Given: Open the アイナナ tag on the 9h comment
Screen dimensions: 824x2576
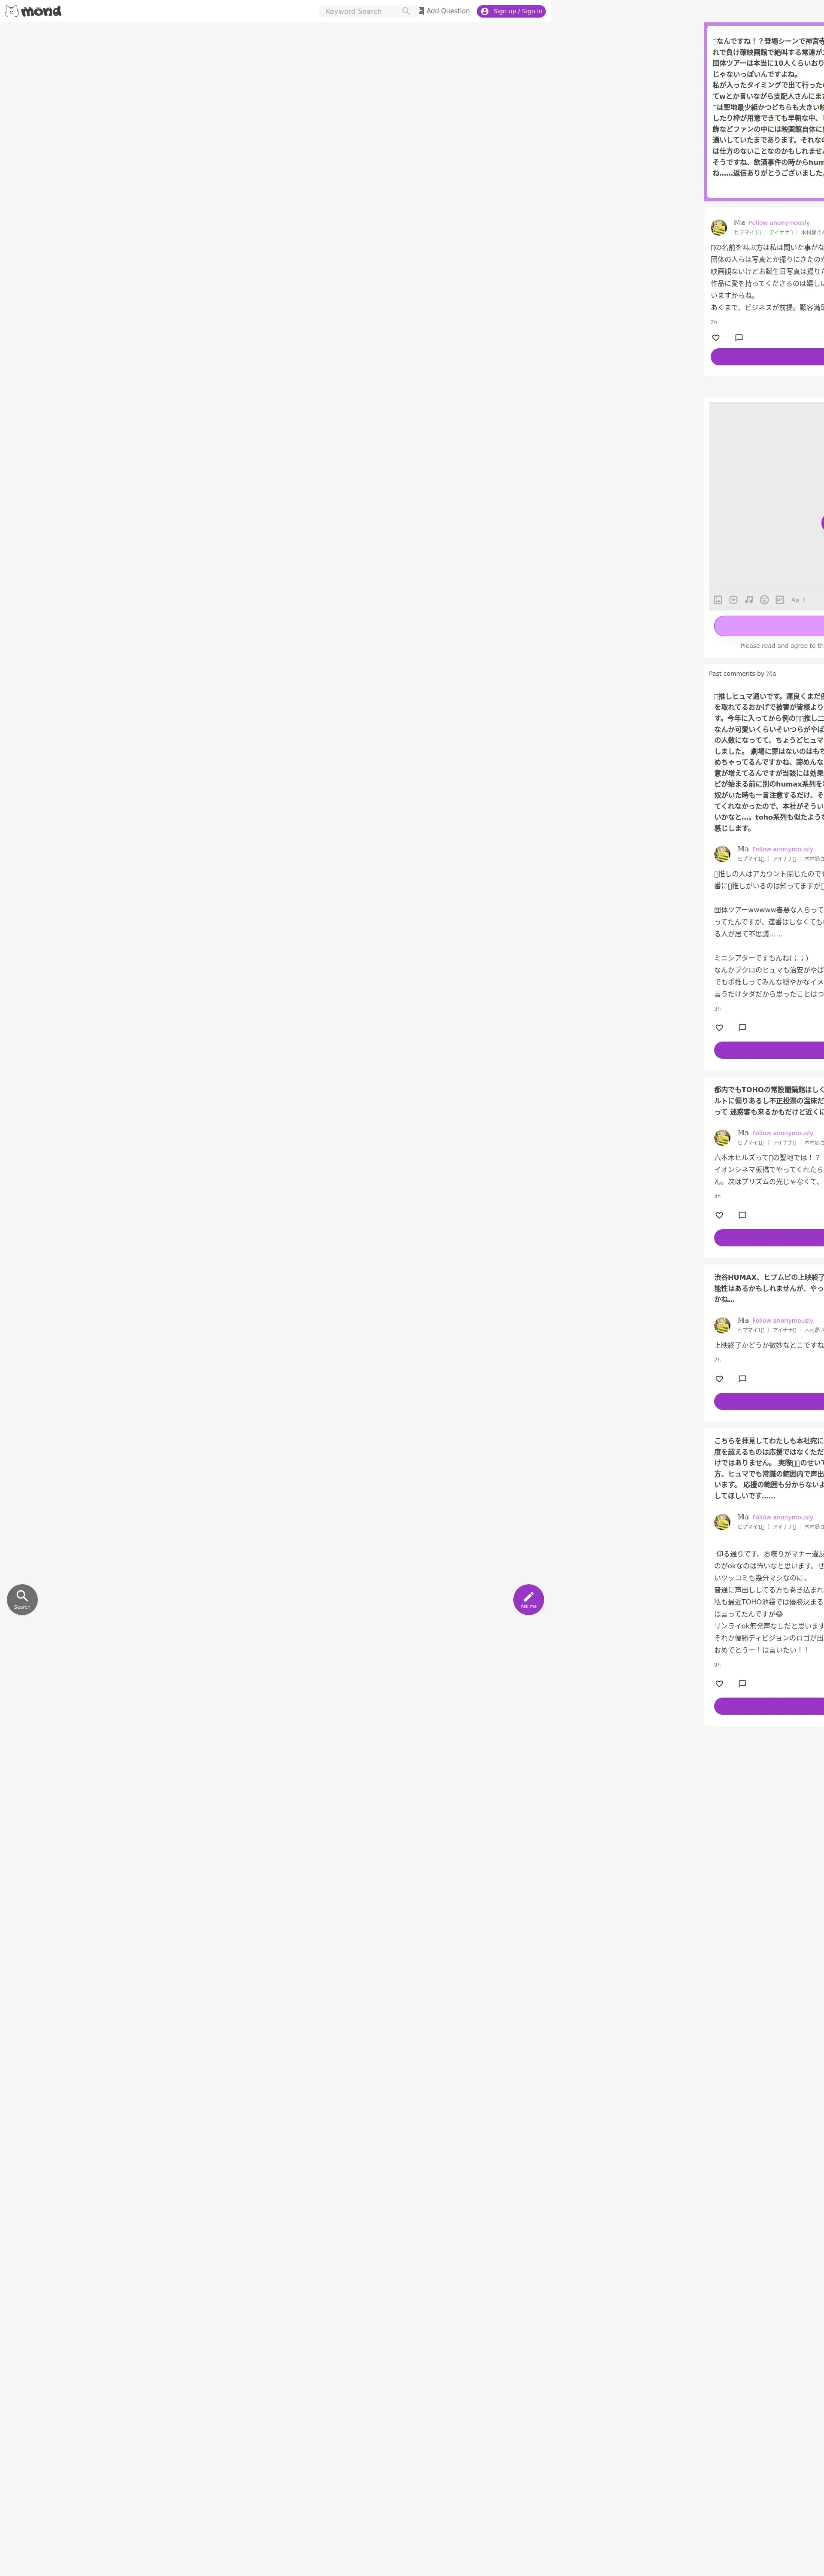Looking at the screenshot, I should [x=785, y=1527].
